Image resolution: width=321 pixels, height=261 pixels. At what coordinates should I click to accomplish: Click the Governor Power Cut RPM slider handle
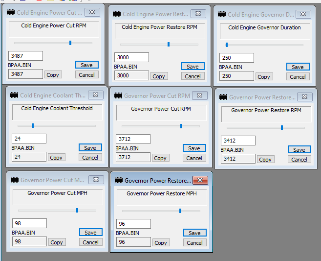[181, 126]
